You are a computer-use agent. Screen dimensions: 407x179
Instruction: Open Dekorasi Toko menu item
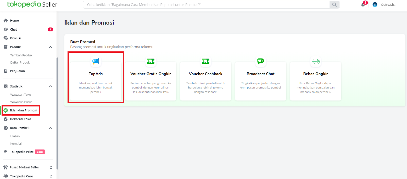pos(21,119)
